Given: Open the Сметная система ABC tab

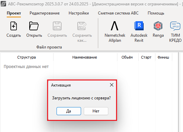Looking at the screenshot, I should (x=118, y=13).
